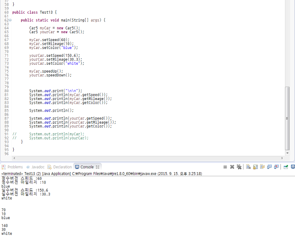The width and height of the screenshot is (295, 239).
Task: Click console output value '140'
Action: click(x=5, y=225)
